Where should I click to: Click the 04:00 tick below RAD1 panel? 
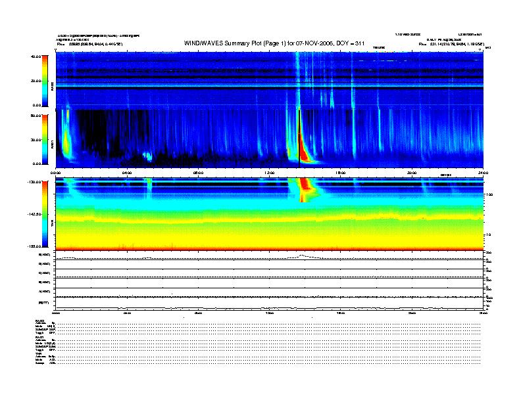click(127, 173)
